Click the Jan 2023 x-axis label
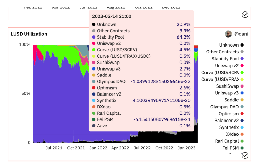 [x=186, y=148]
